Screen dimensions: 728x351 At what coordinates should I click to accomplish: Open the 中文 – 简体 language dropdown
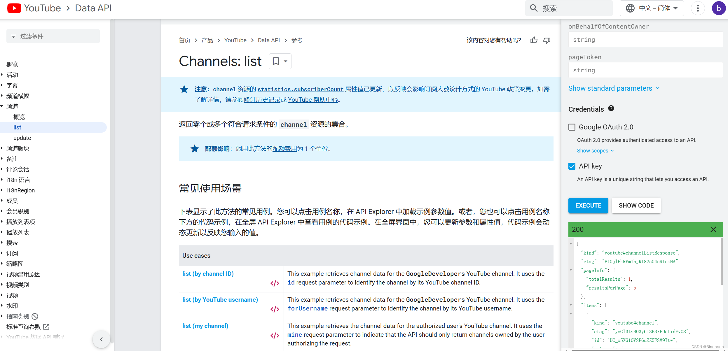pyautogui.click(x=652, y=8)
